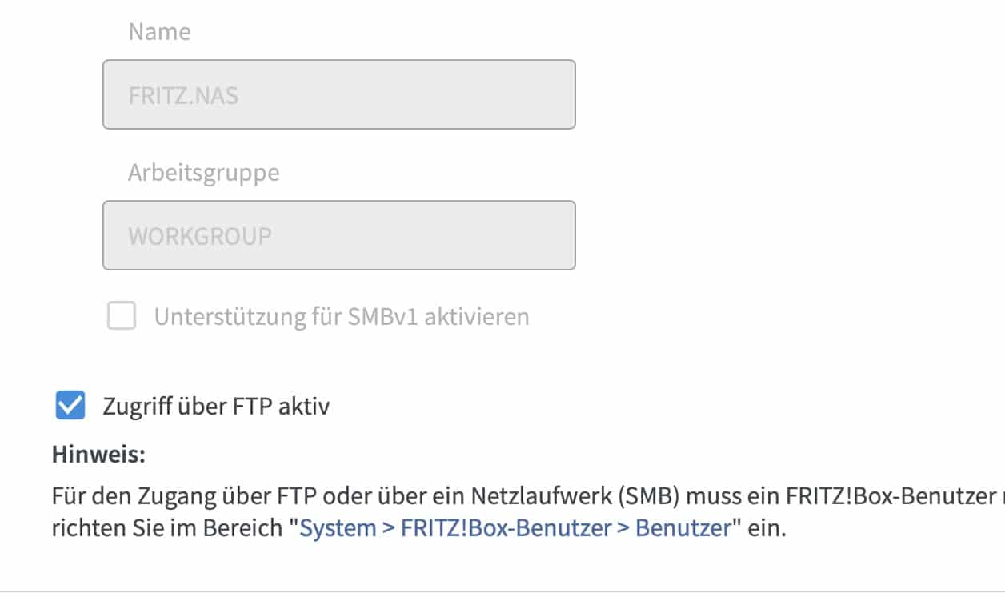Click the Name label above the first field
The image size is (1005, 597).
click(159, 32)
